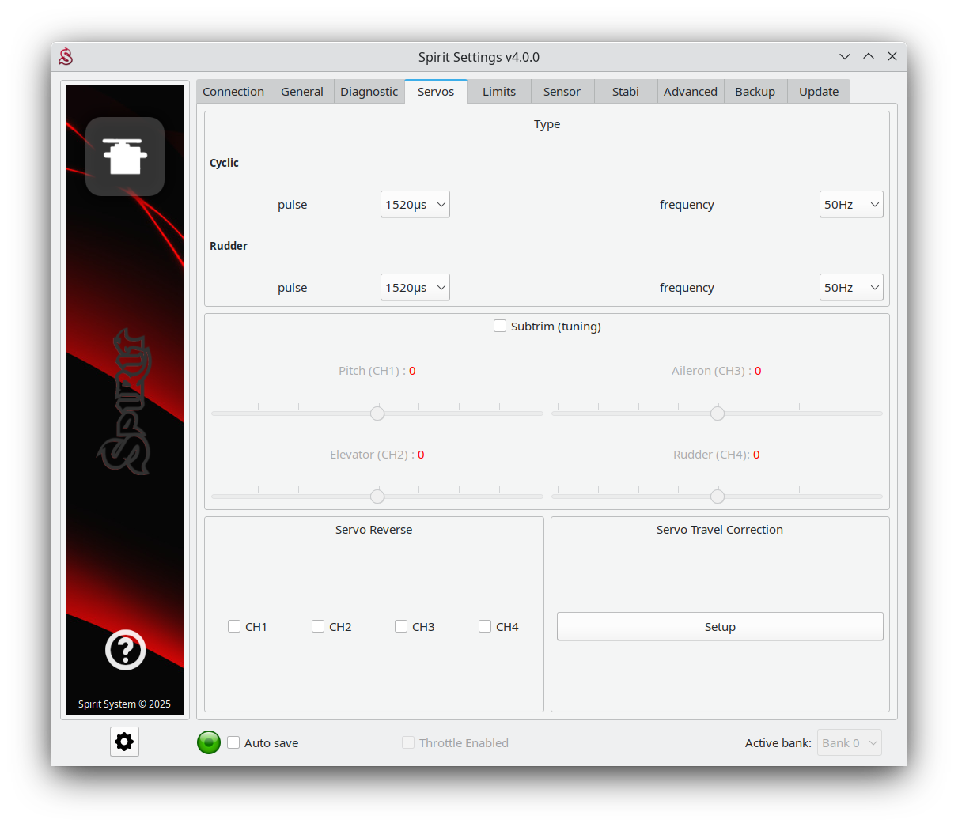Image resolution: width=958 pixels, height=827 pixels.
Task: Click the Pitch (CH1) subtrim slider handle
Action: click(377, 413)
